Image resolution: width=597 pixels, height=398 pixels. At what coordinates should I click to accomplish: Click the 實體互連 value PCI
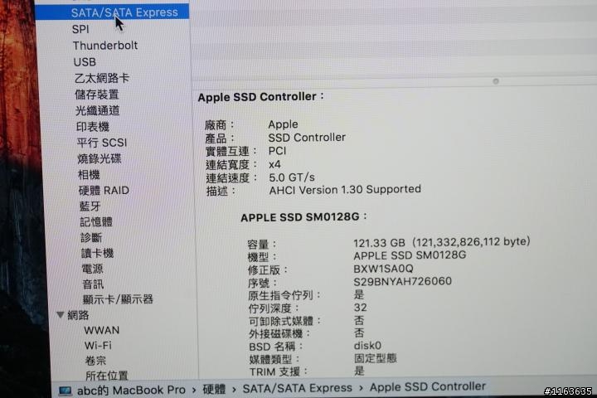277,151
